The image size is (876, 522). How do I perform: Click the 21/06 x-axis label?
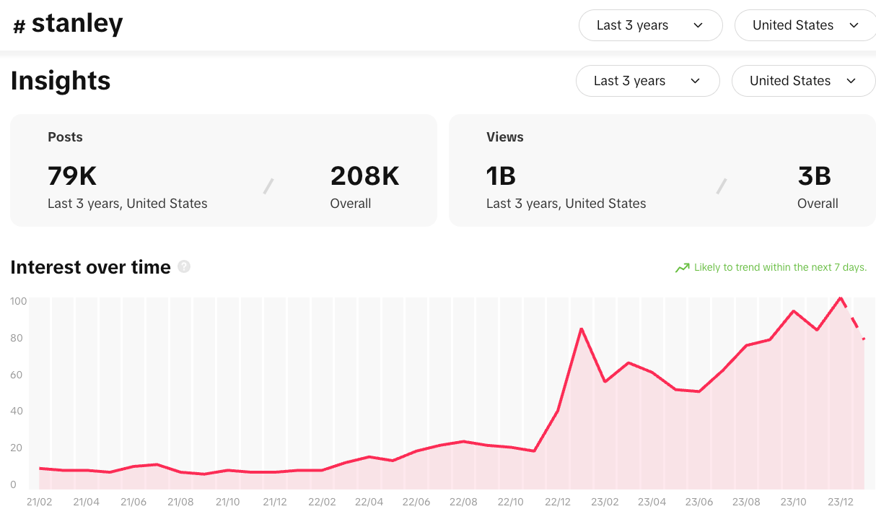pyautogui.click(x=133, y=502)
